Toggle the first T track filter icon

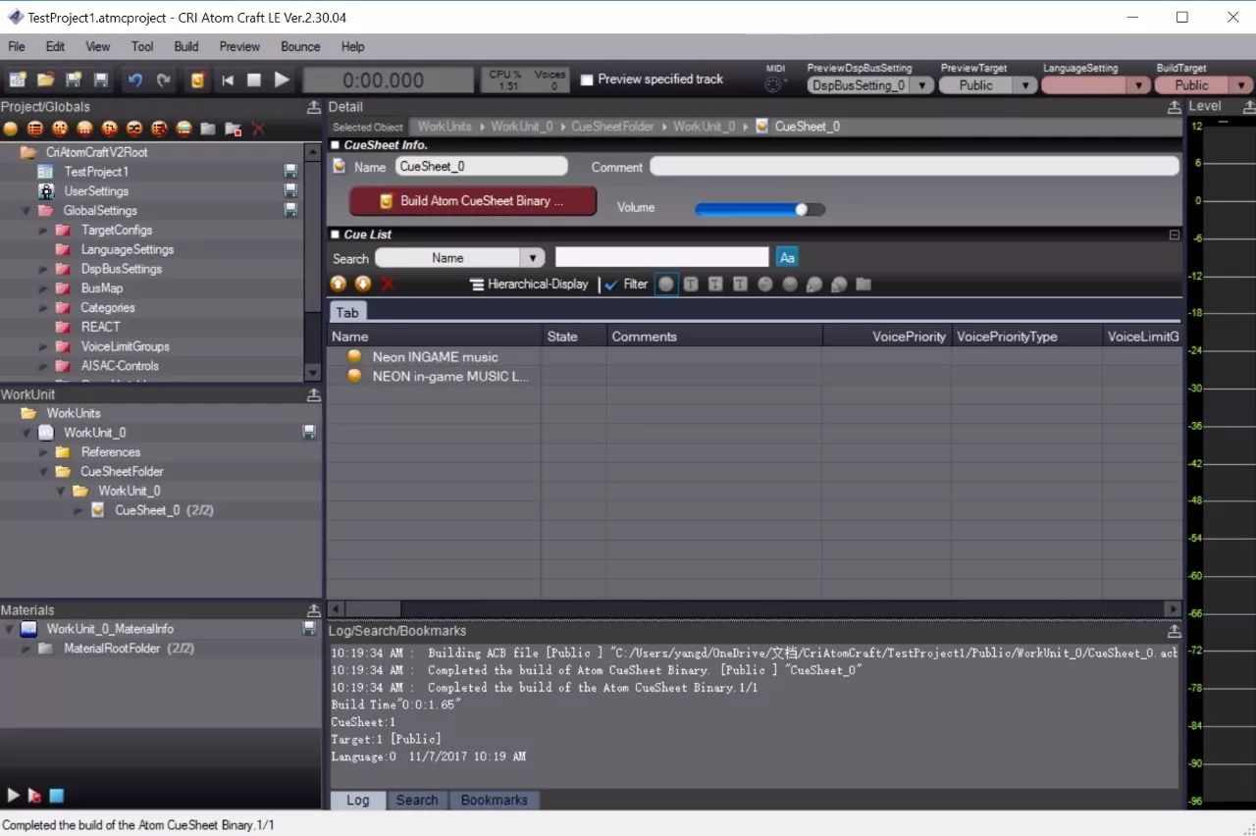pyautogui.click(x=691, y=285)
